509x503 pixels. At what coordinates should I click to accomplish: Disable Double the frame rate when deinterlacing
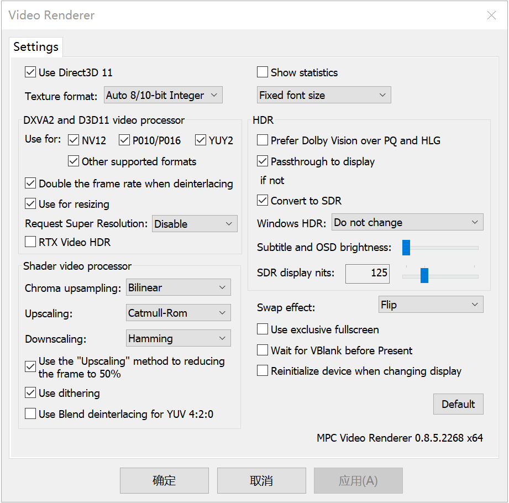(30, 184)
